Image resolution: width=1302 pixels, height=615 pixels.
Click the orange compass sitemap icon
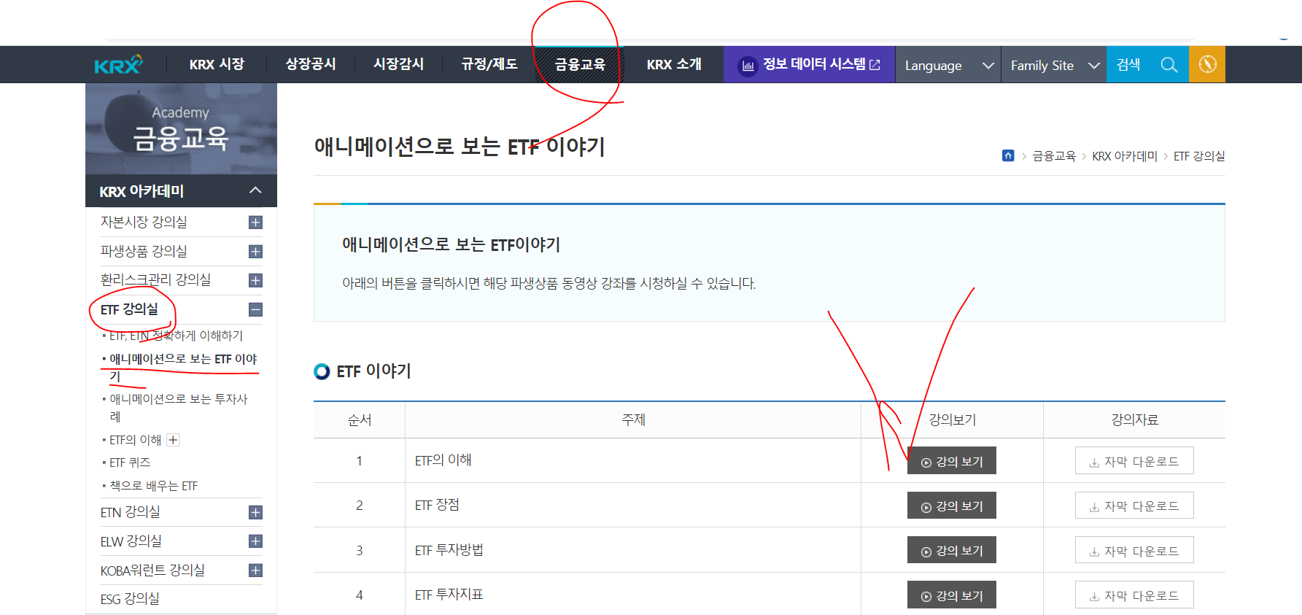point(1207,64)
